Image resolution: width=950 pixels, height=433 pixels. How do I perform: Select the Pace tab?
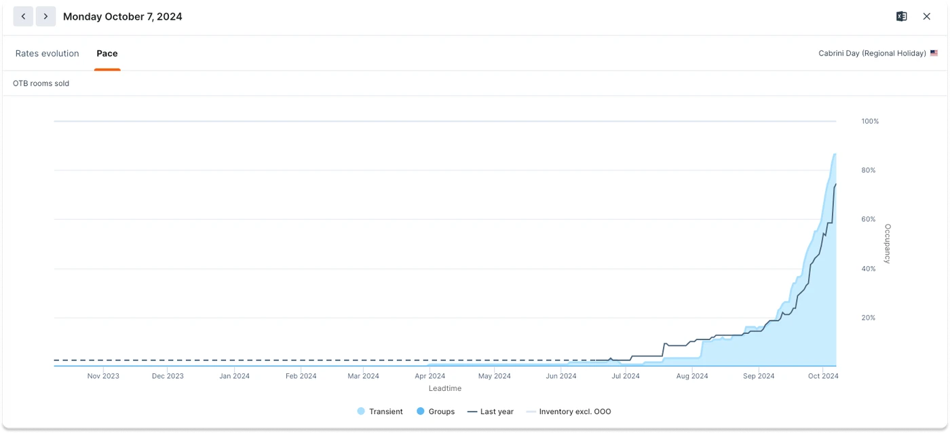(x=107, y=54)
